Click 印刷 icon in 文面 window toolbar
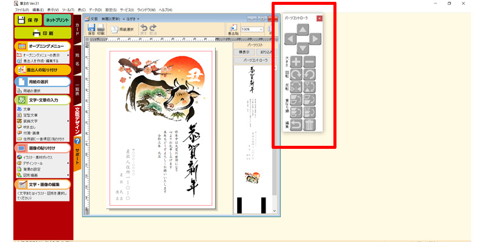The height and width of the screenshot is (242, 485). [x=101, y=29]
